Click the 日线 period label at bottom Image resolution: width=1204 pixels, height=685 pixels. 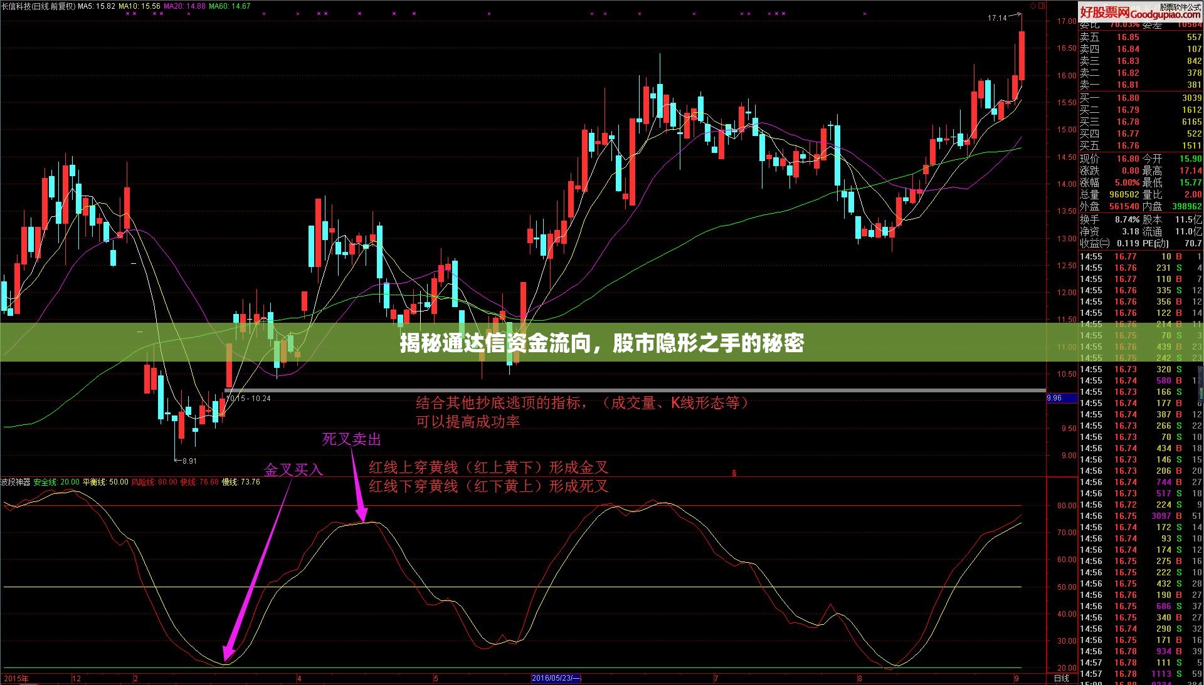tap(1062, 678)
